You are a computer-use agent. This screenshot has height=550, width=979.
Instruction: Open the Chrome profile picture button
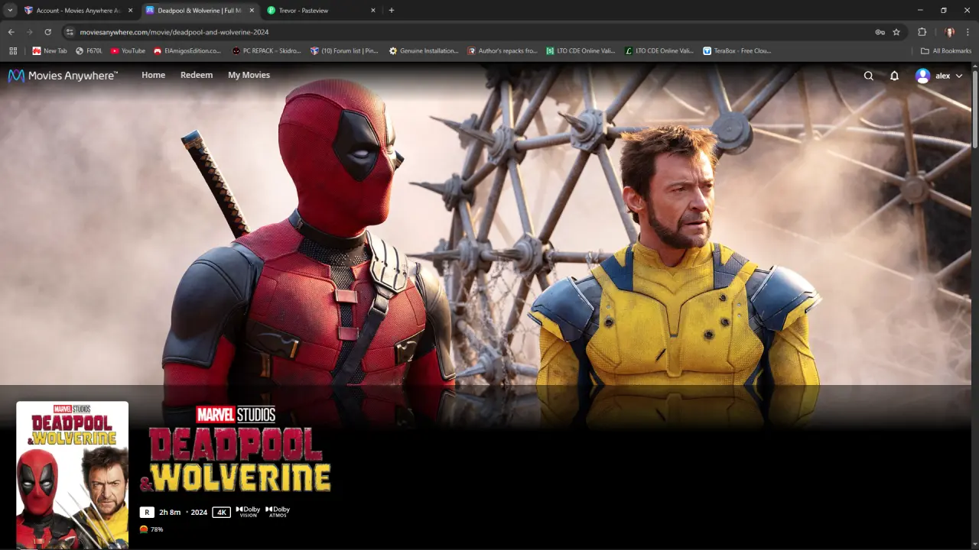pos(950,32)
